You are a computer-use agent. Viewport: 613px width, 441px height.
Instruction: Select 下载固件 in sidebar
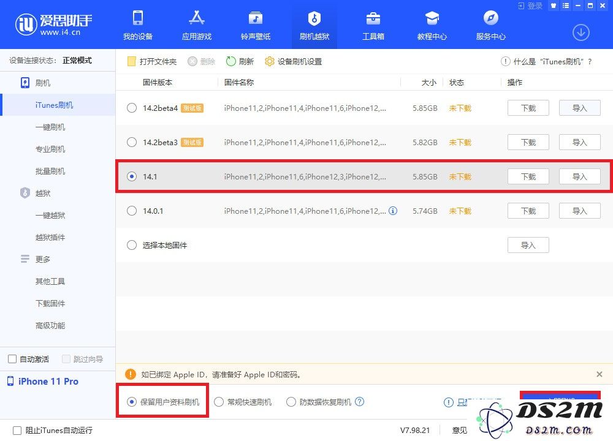[x=50, y=303]
